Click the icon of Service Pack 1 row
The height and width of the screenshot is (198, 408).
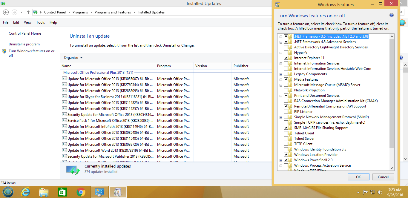point(64,121)
